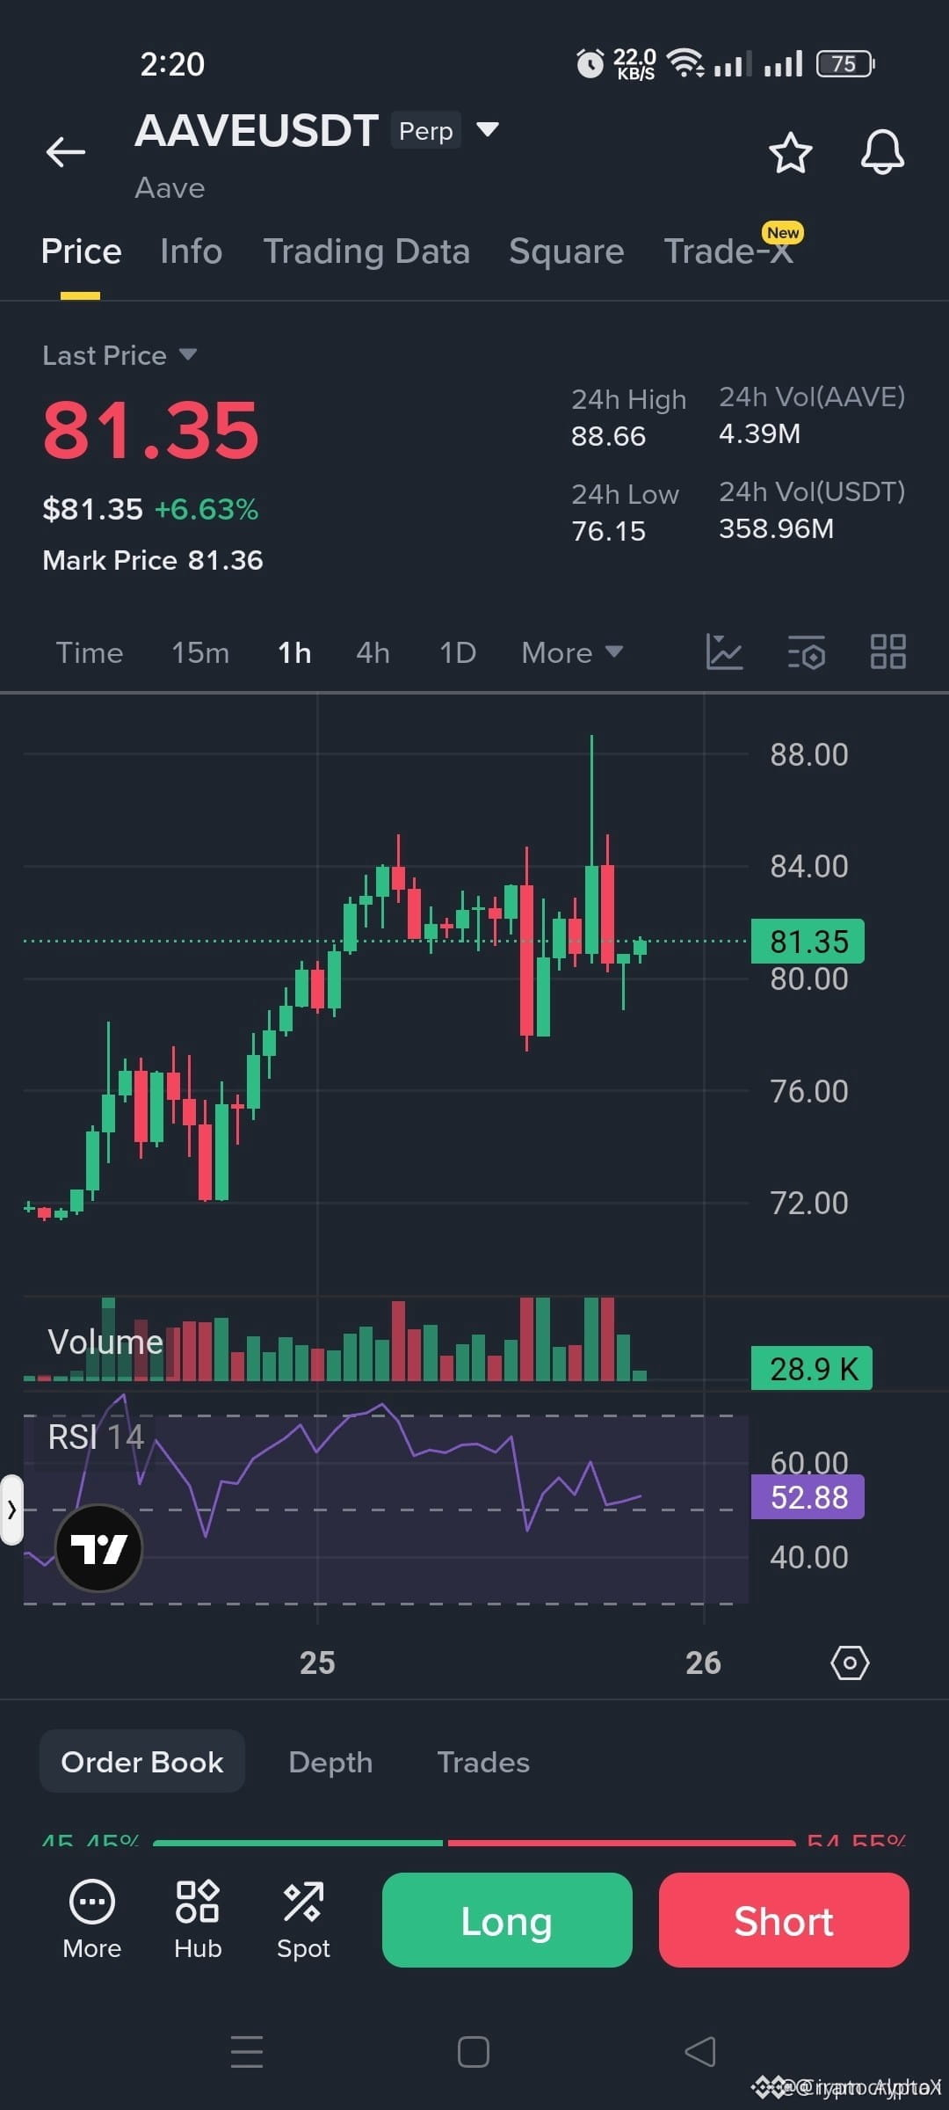The image size is (949, 2110).
Task: Tap Android back triangle button
Action: point(700,2051)
